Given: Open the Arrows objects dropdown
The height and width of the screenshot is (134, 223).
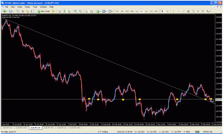Looking at the screenshot, I should click(x=208, y=11).
